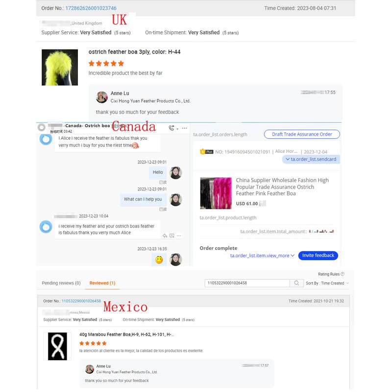Click the Invite feedback button
The width and height of the screenshot is (392, 392).
pos(318,255)
